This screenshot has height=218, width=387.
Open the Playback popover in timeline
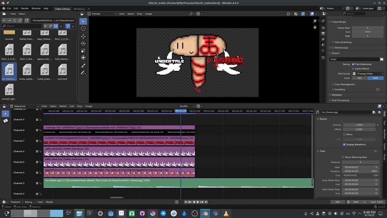16,202
